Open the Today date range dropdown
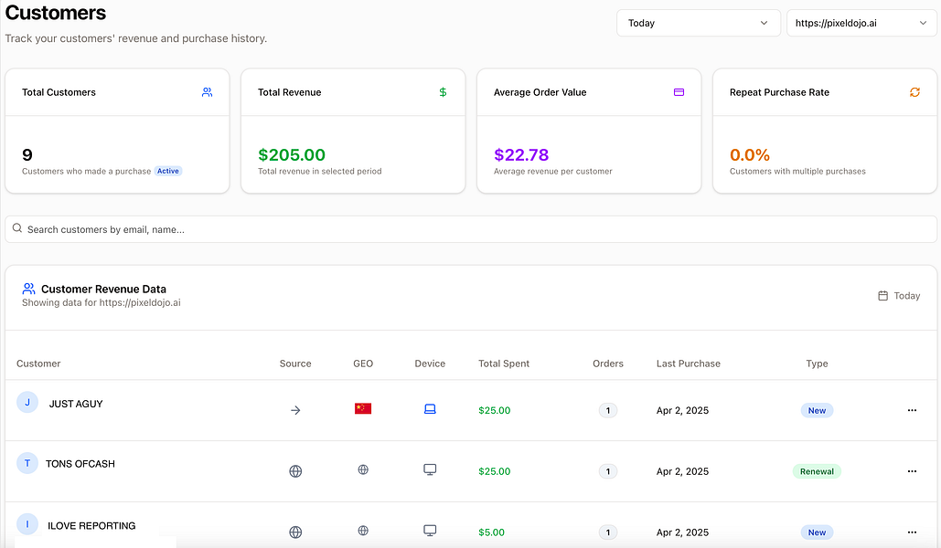Viewport: 941px width, 548px height. pos(699,23)
